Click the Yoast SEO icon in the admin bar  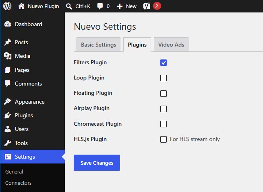pos(147,6)
